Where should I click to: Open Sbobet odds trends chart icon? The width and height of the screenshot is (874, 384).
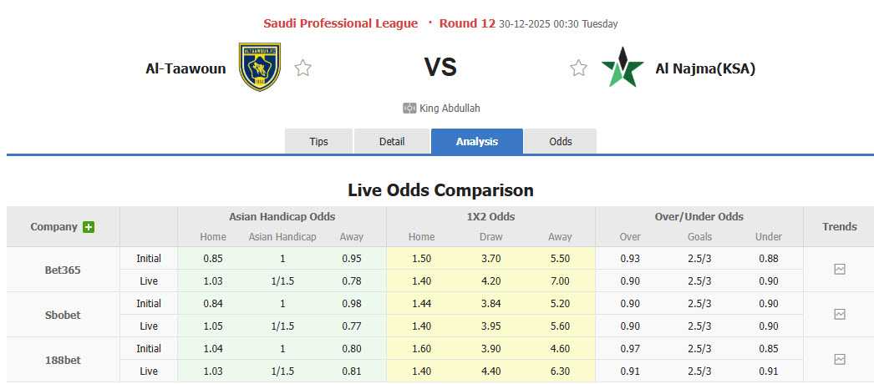[839, 315]
